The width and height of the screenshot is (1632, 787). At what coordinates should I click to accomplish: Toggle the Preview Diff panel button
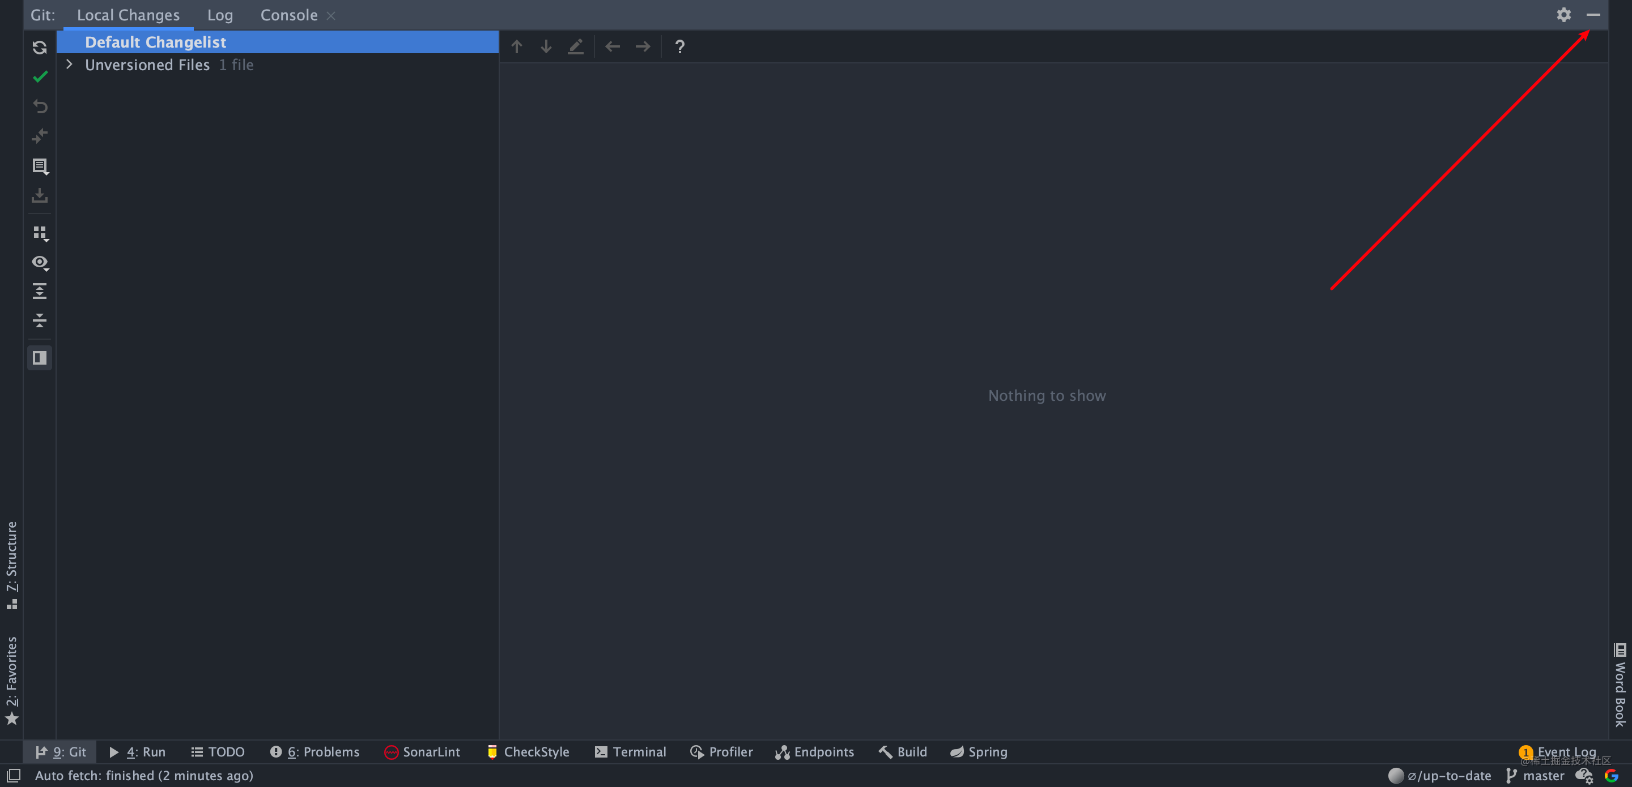point(40,358)
